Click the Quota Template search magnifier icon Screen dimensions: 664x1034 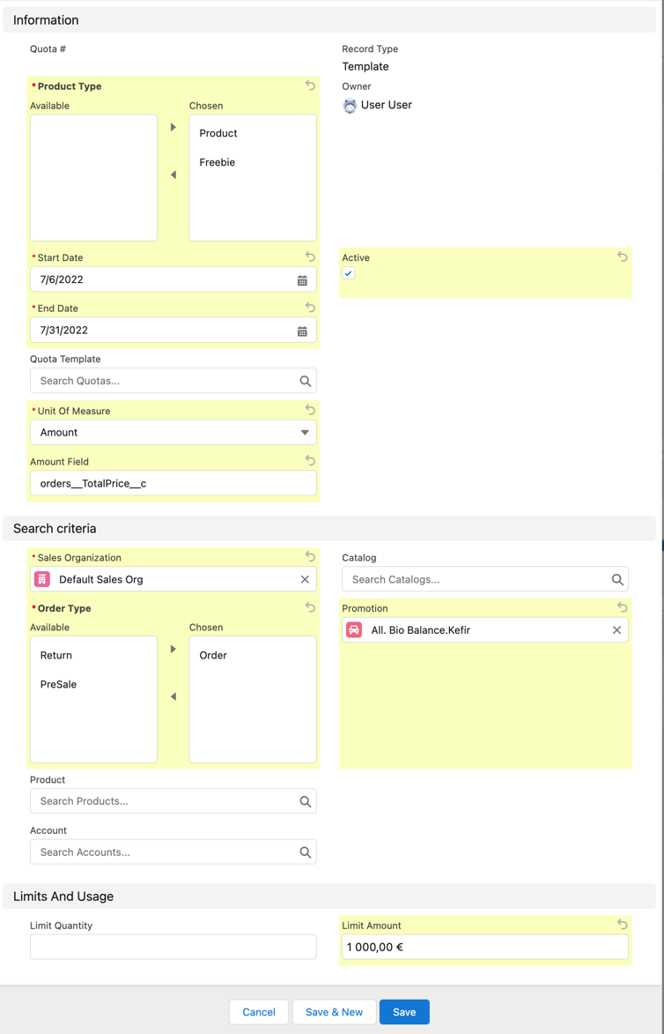coord(304,381)
